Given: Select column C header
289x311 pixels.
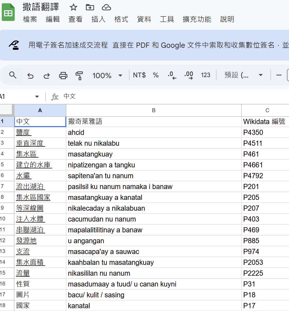Looking at the screenshot, I should pyautogui.click(x=265, y=110).
